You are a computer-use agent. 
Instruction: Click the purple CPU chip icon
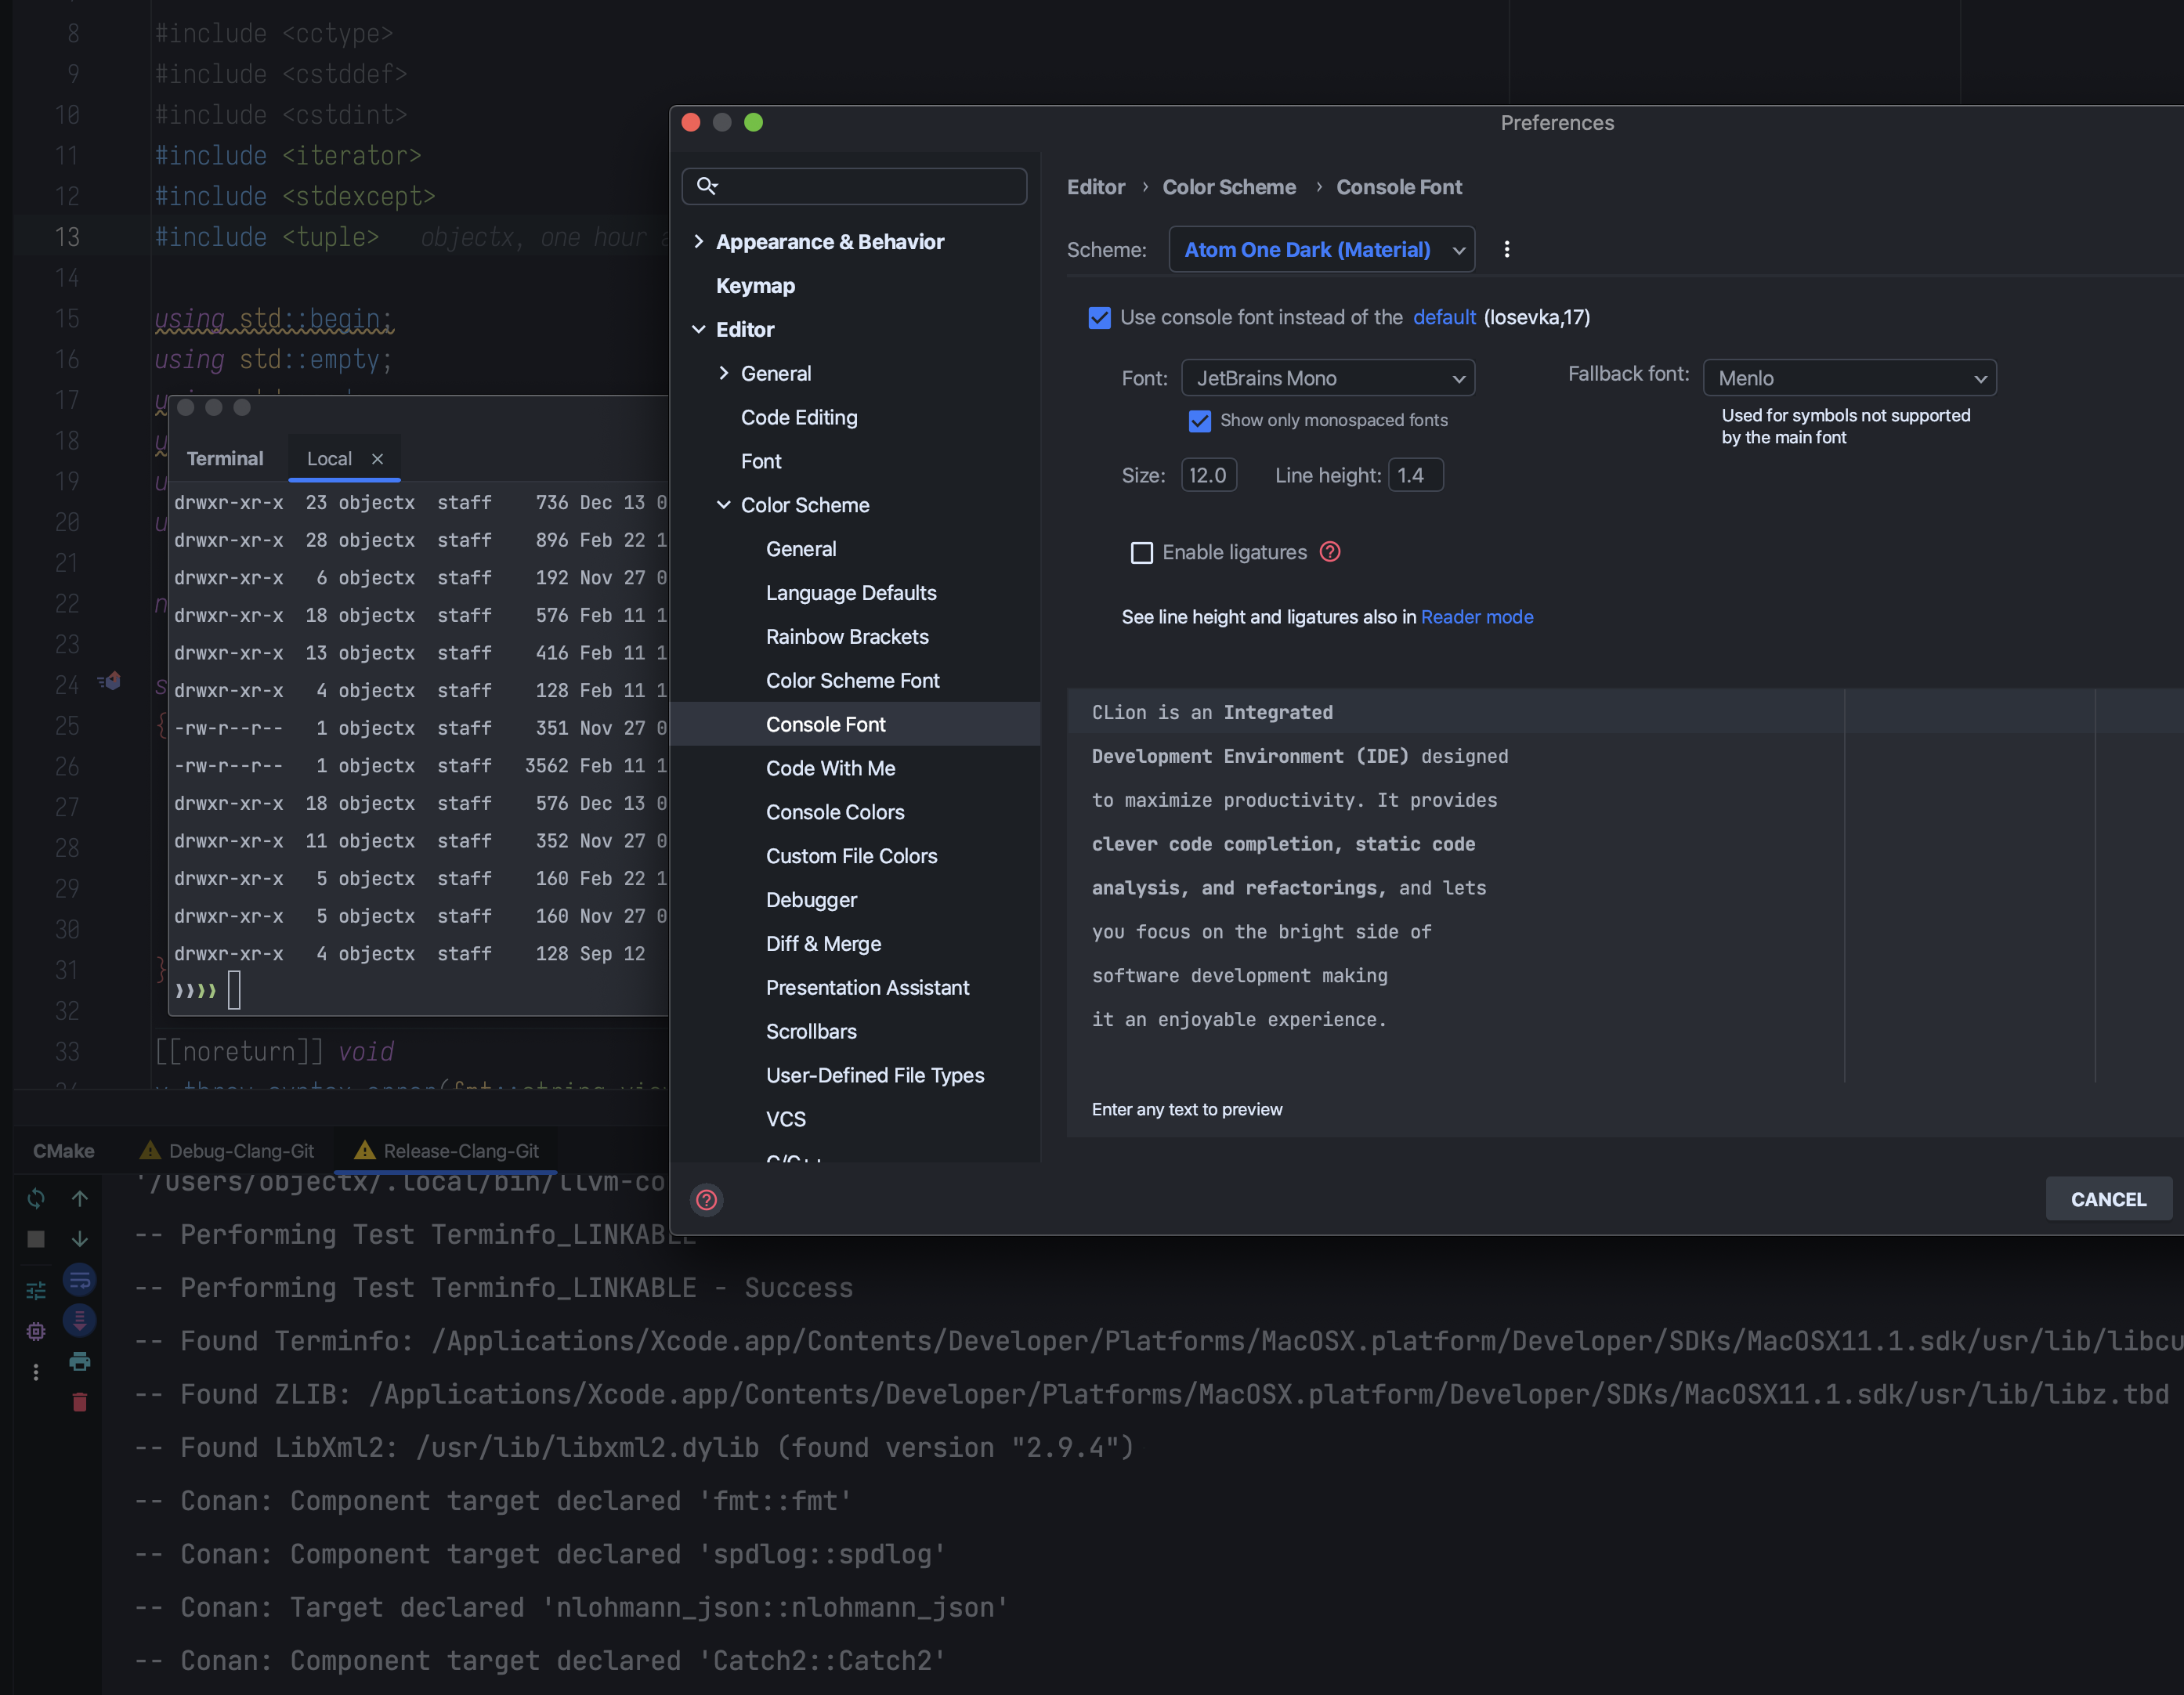[x=36, y=1332]
